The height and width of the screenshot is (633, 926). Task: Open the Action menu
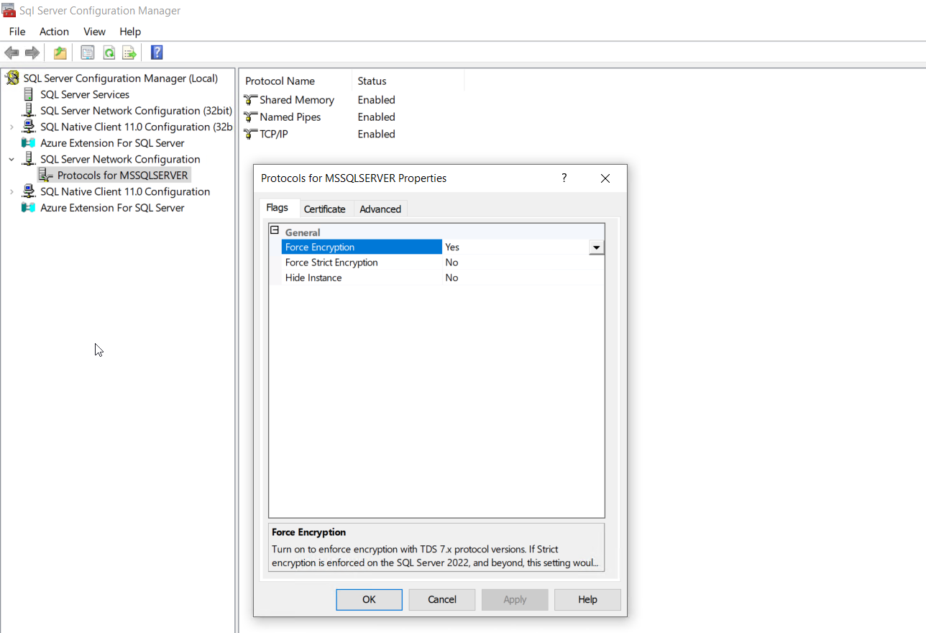(54, 32)
